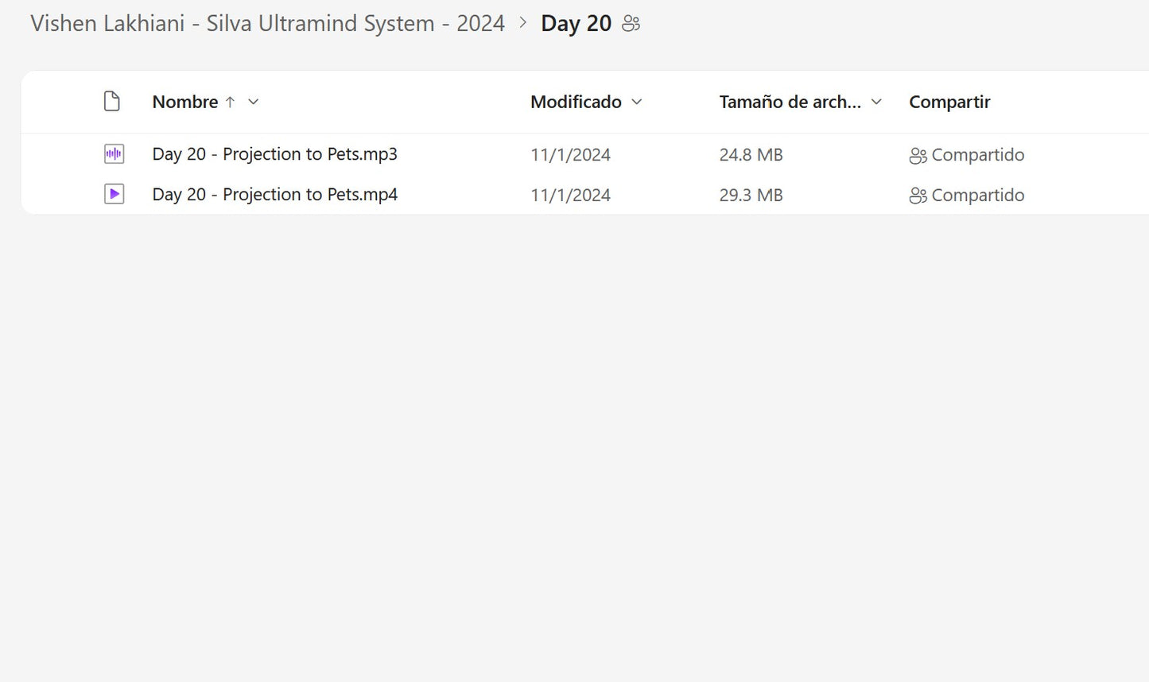This screenshot has width=1149, height=682.
Task: Expand the Nombre column dropdown chevron
Action: (254, 102)
